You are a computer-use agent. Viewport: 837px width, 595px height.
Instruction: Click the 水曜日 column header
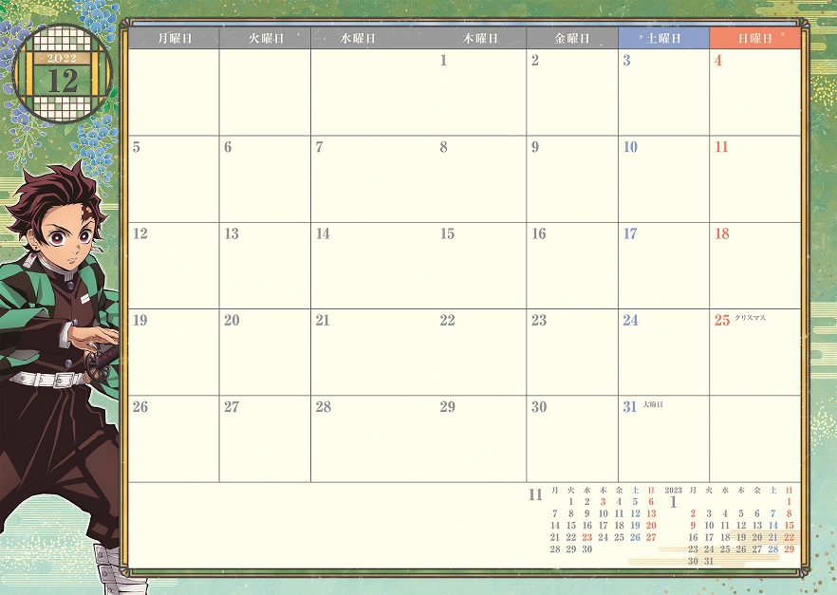click(357, 38)
